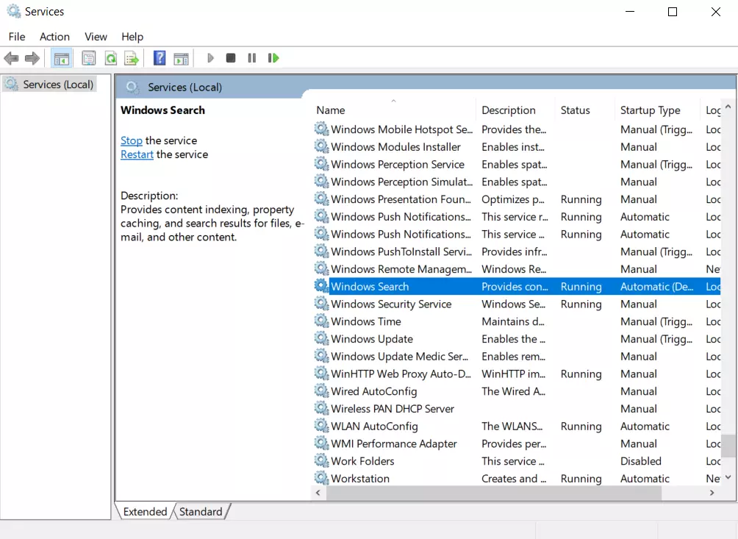Select the Windows Update Medic Ser... row
Viewport: 738px width, 539px height.
tap(517, 357)
